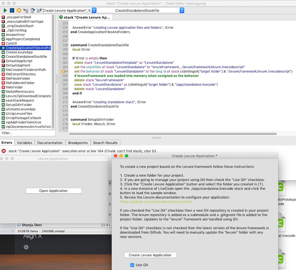The width and height of the screenshot is (296, 270).
Task: Click the red error icon in Errors pane
Action: 4,151
